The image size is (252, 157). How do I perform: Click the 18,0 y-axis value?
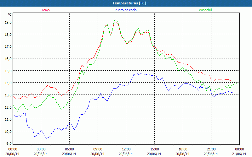tap(8, 35)
